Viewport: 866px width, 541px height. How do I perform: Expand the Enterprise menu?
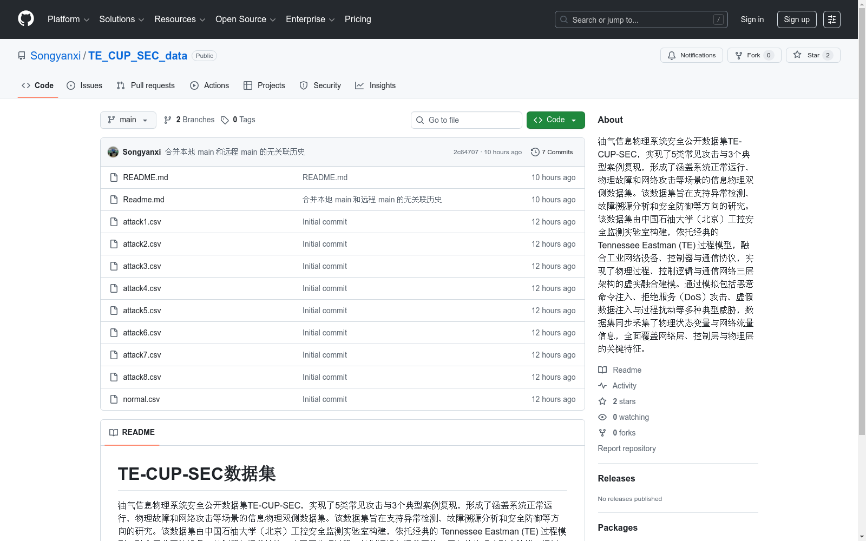pos(310,19)
